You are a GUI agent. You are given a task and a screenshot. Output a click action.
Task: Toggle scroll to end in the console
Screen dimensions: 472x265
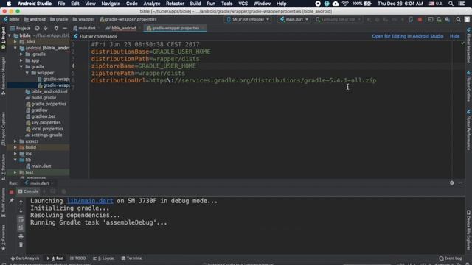(21, 227)
